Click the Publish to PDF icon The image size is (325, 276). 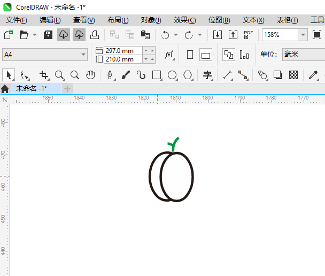(x=249, y=35)
